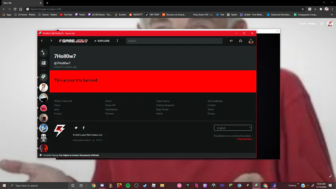This screenshot has width=336, height=189.
Task: Click the Partners footer link
Action: coord(109,114)
